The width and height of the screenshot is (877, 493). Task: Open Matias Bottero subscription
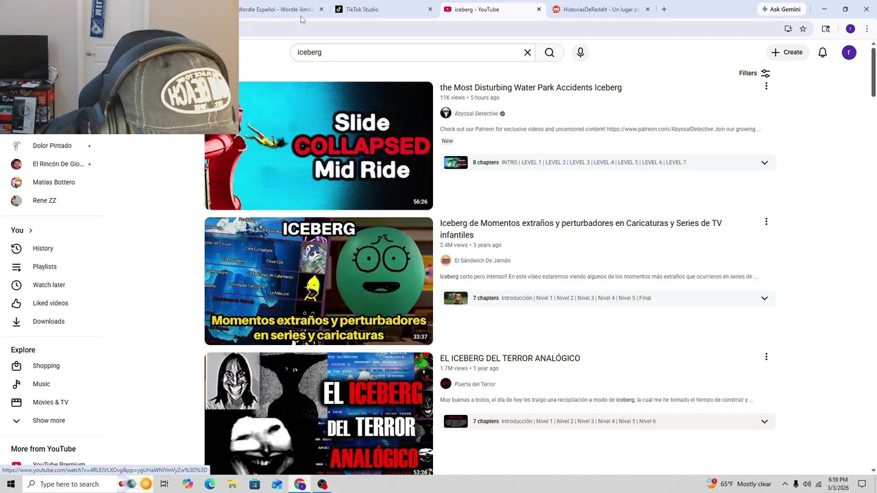(52, 182)
